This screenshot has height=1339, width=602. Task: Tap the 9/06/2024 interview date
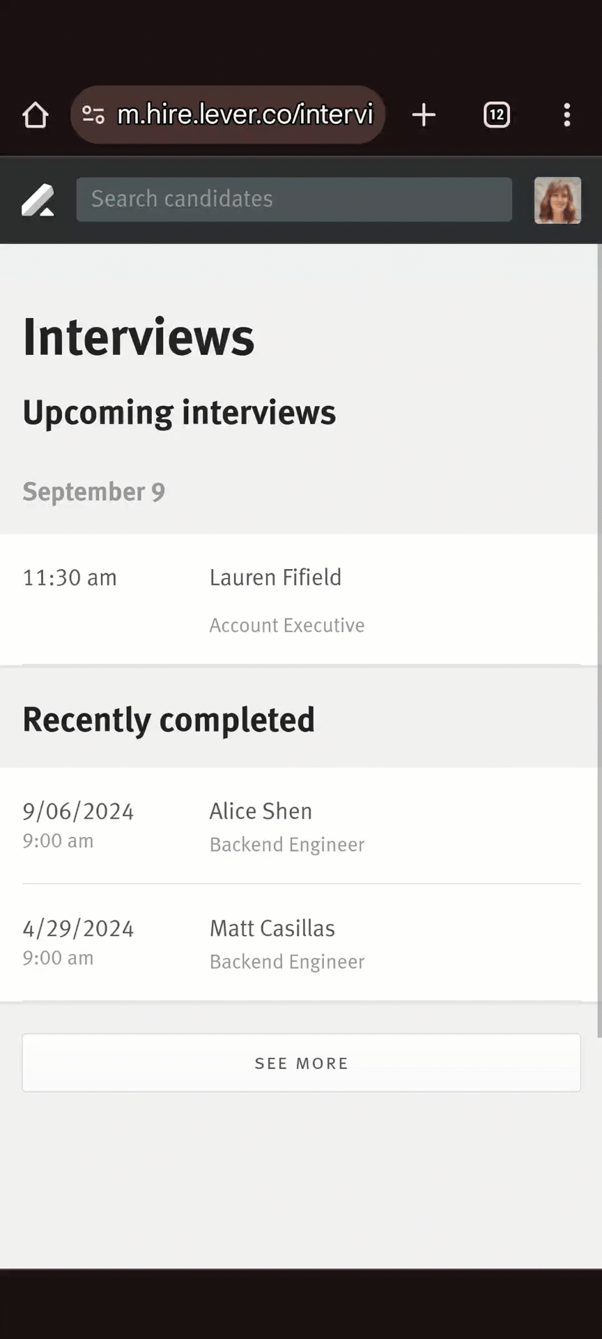click(x=78, y=812)
